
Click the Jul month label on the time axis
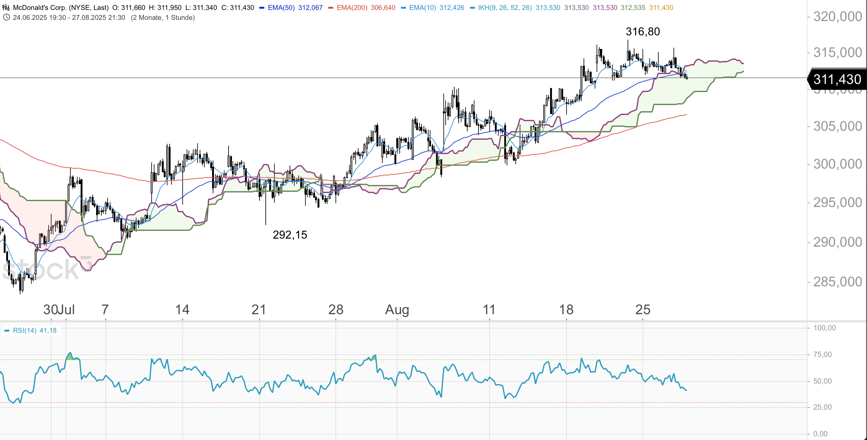[67, 310]
